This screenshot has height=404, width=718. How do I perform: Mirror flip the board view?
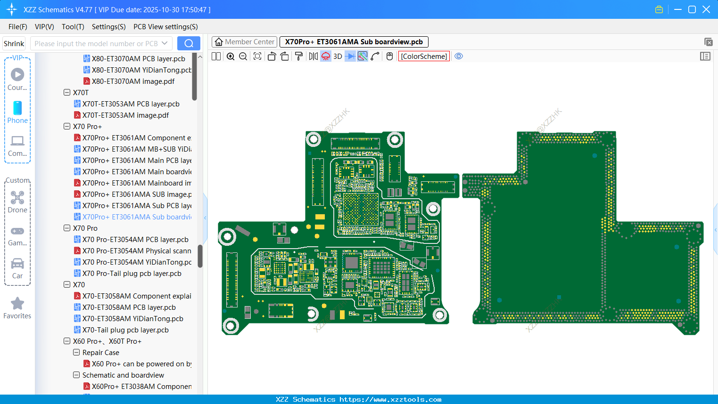point(313,57)
